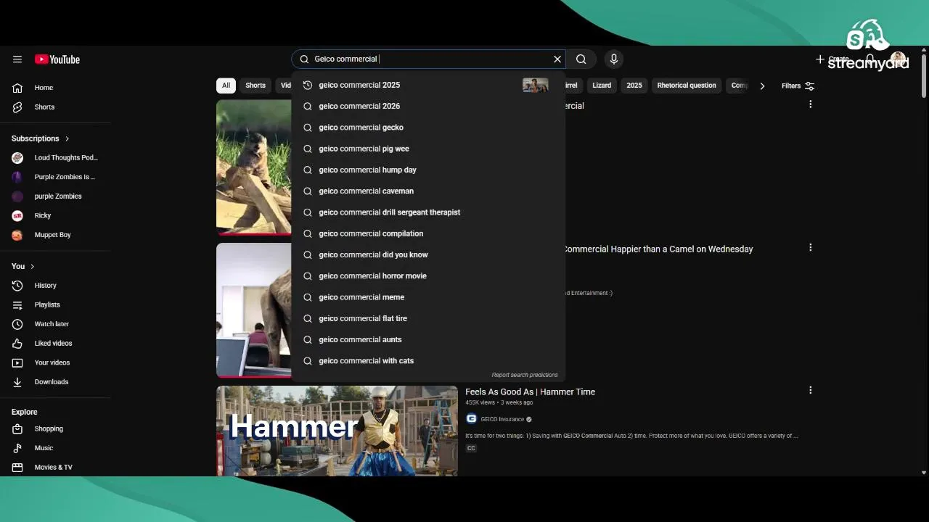
Task: Open the Create plus button
Action: (832, 59)
